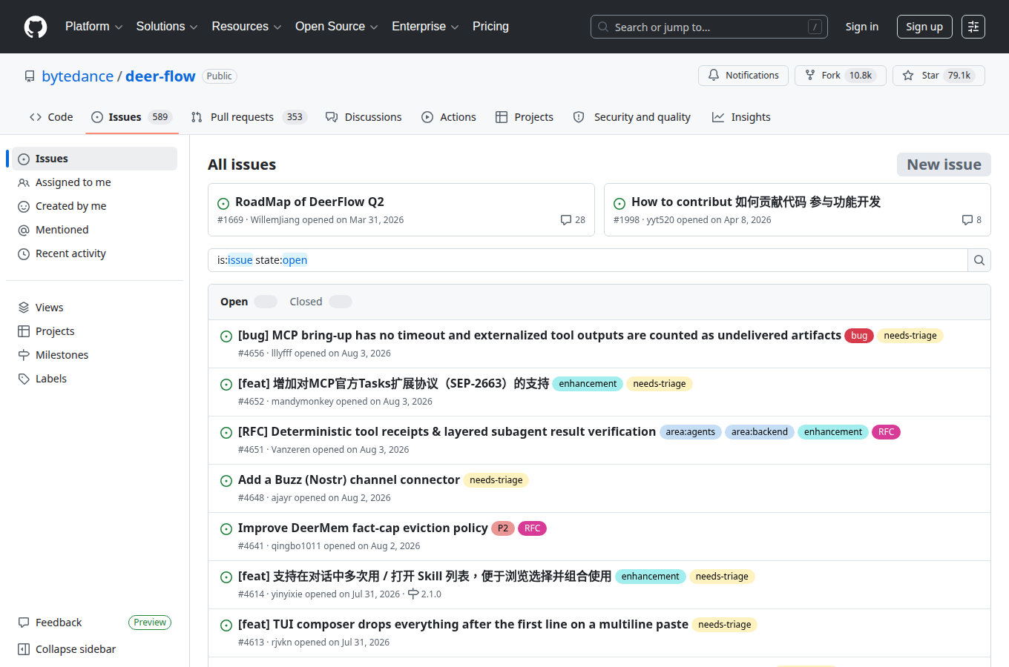This screenshot has height=667, width=1009.
Task: Click the issues filter query field
Action: (x=588, y=260)
